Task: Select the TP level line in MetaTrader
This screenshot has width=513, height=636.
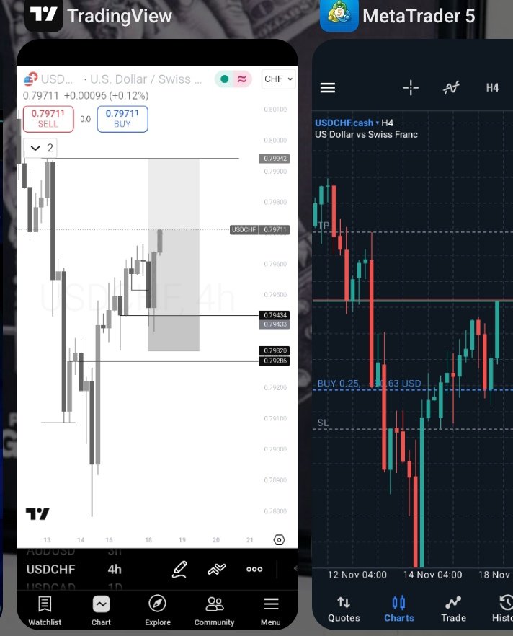Action: pos(413,232)
